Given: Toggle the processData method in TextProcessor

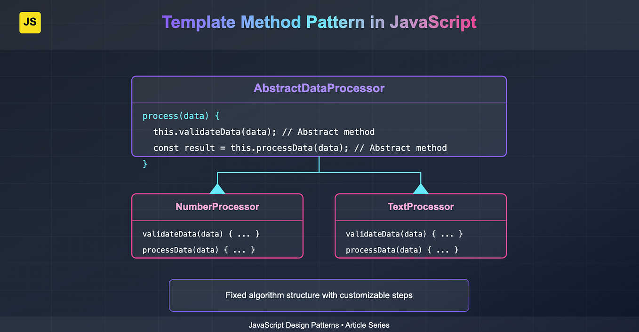Looking at the screenshot, I should [401, 250].
